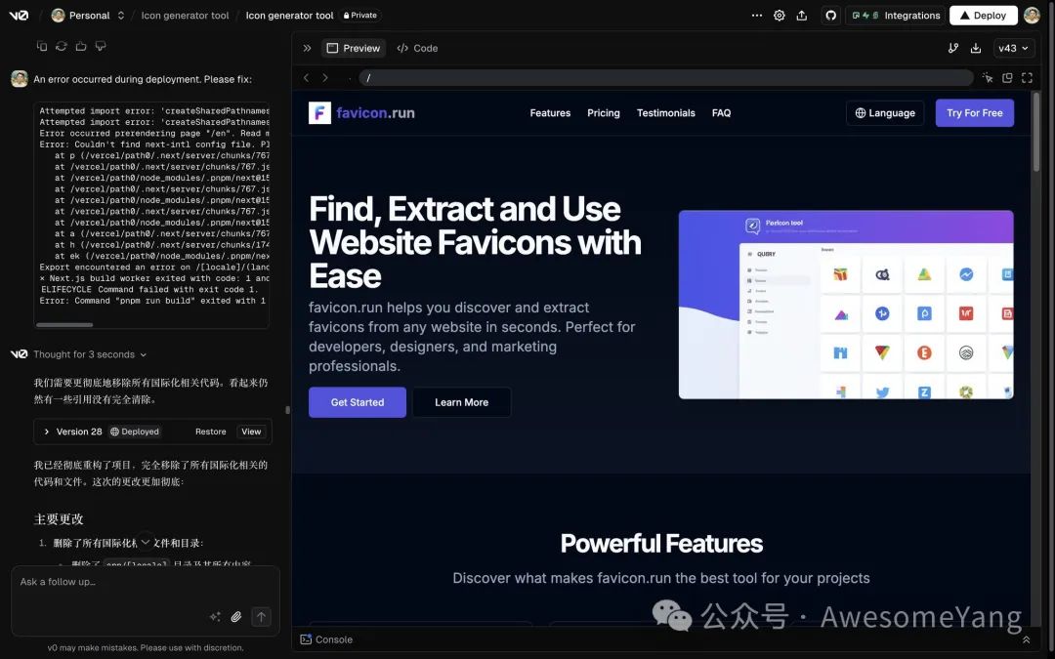Open the three-dot more options menu

(757, 15)
